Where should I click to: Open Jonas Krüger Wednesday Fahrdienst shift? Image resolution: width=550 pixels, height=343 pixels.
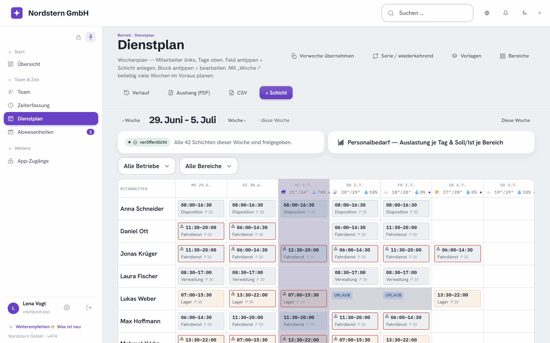point(304,254)
